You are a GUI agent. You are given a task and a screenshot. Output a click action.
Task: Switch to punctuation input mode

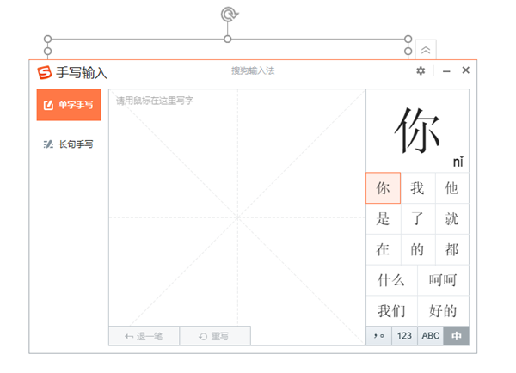[378, 336]
